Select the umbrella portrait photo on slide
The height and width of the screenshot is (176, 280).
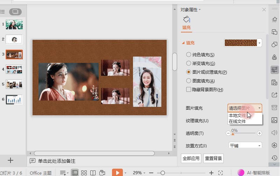[x=147, y=82]
